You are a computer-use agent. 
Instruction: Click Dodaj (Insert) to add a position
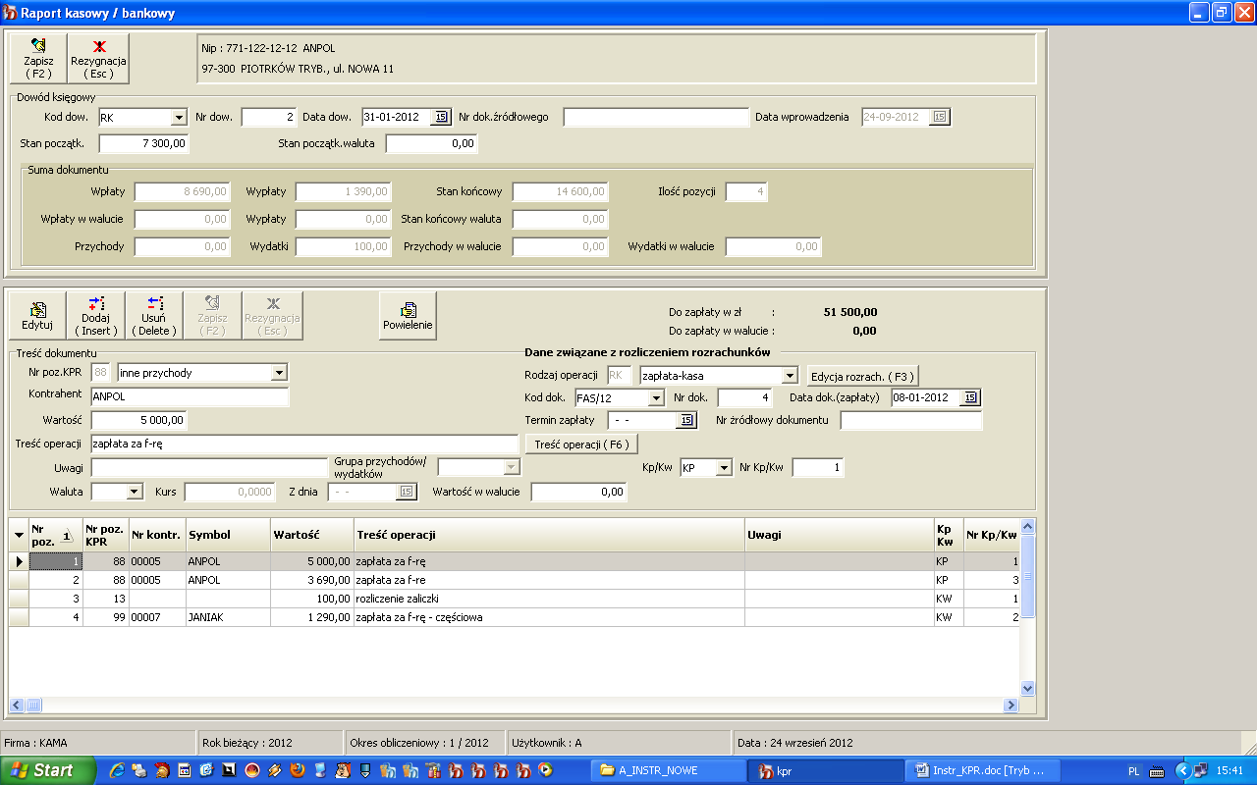96,315
